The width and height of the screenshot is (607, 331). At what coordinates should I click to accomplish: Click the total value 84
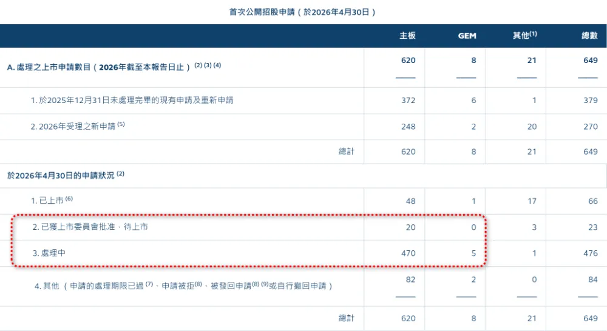(593, 279)
